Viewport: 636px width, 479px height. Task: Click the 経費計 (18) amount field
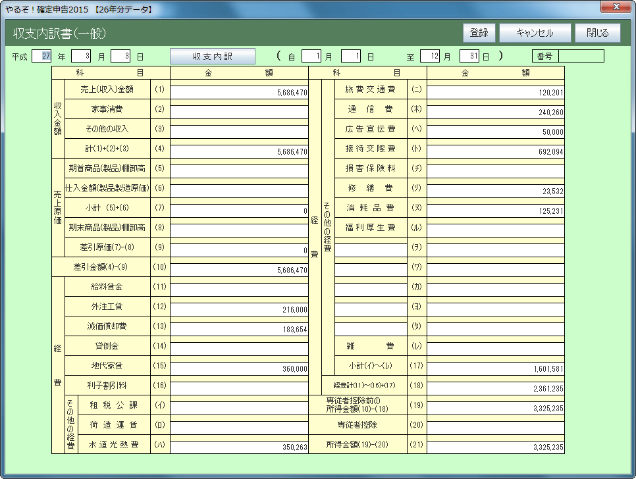496,388
